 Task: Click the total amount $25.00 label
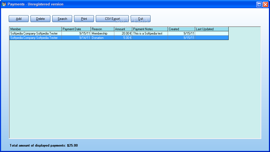point(44,145)
